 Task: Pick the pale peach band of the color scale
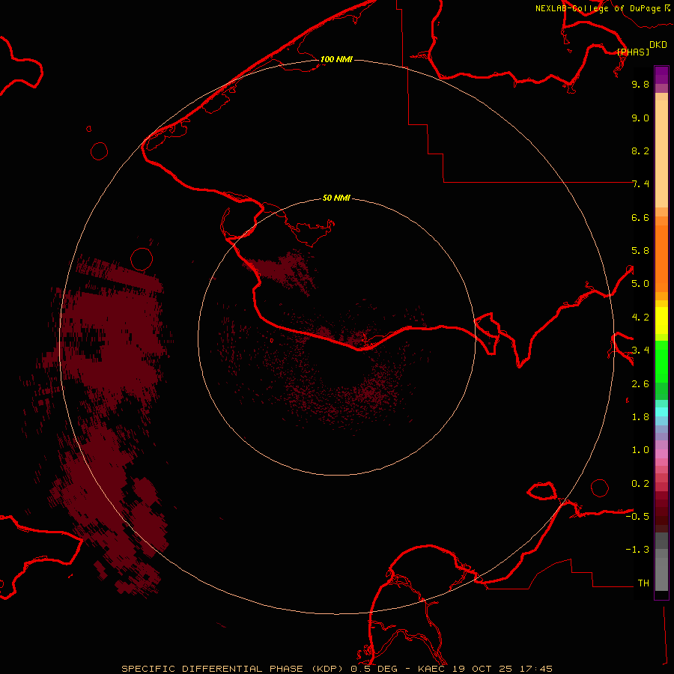click(x=661, y=154)
